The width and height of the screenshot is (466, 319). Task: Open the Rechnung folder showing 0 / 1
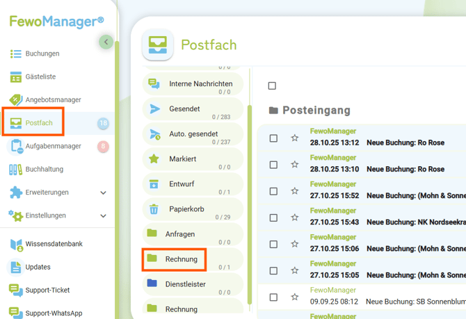pyautogui.click(x=193, y=260)
